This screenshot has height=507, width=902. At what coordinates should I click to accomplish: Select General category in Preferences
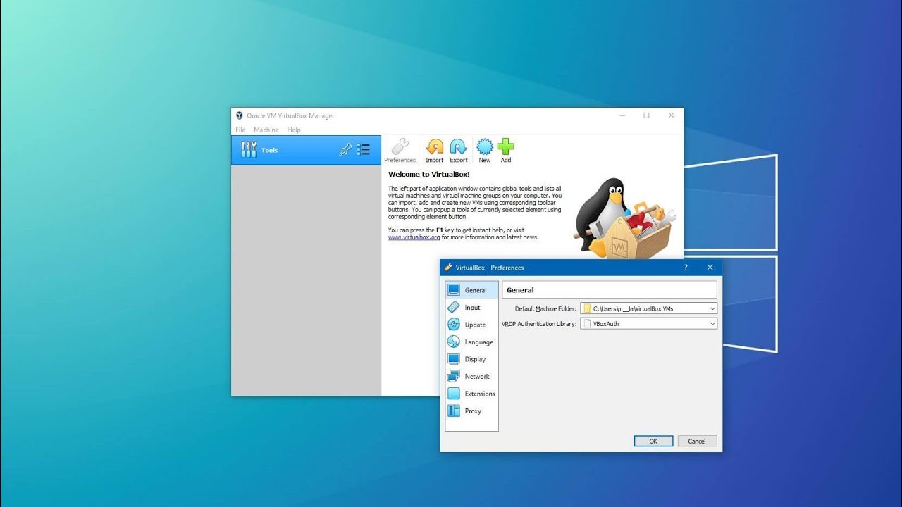471,290
